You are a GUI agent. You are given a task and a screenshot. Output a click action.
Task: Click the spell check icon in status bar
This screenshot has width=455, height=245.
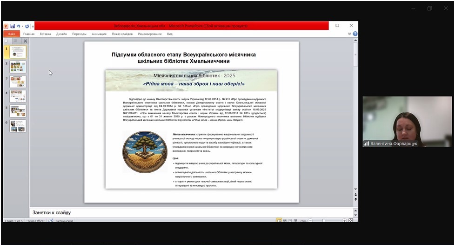click(51, 221)
